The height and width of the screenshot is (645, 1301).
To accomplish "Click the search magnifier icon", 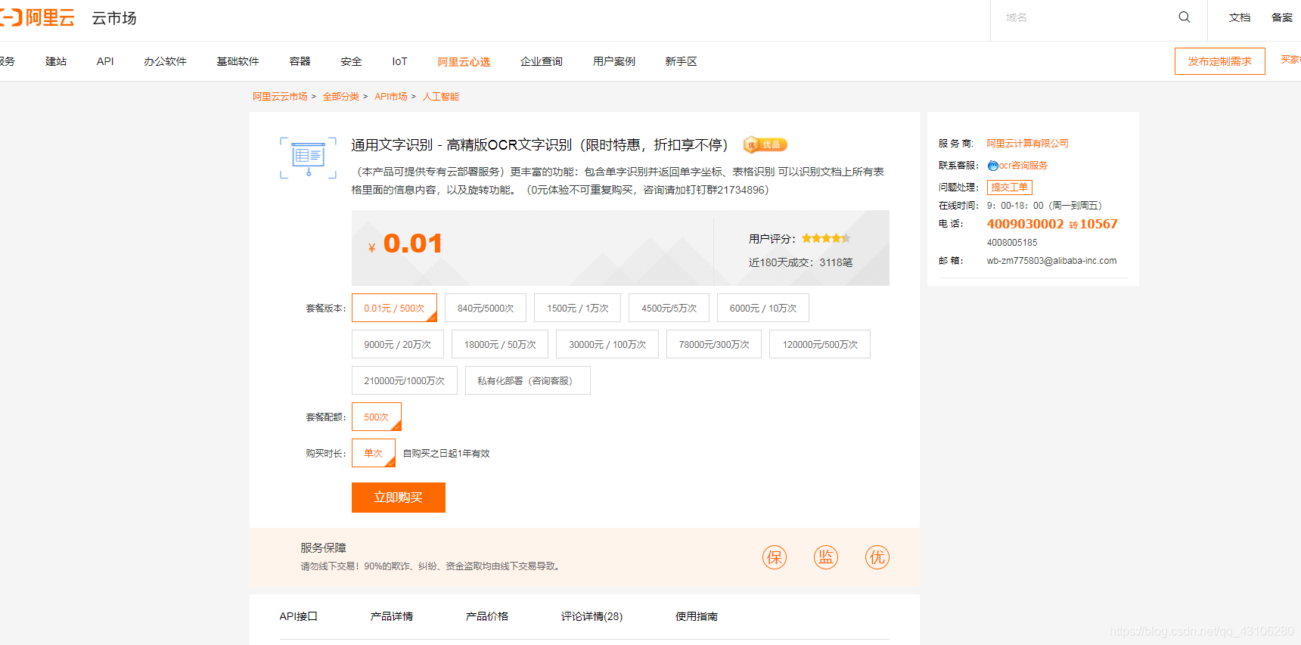I will pyautogui.click(x=1184, y=17).
